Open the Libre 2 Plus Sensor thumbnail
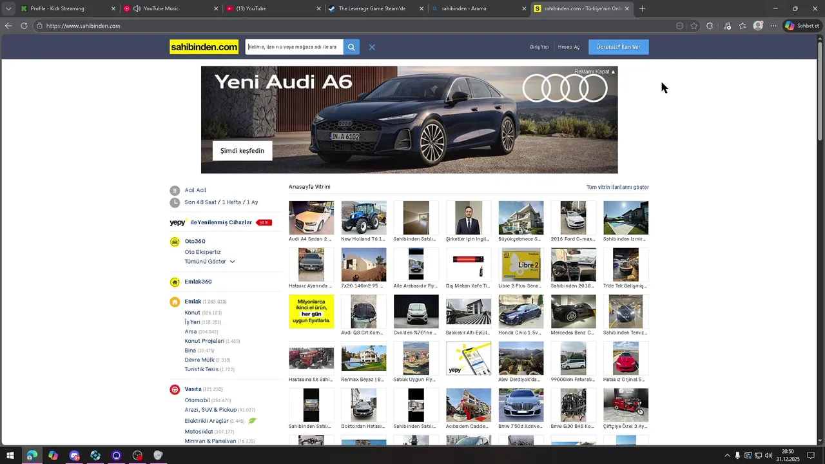This screenshot has width=825, height=464. point(521,265)
